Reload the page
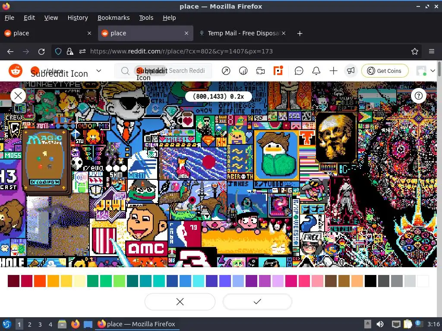 click(41, 52)
